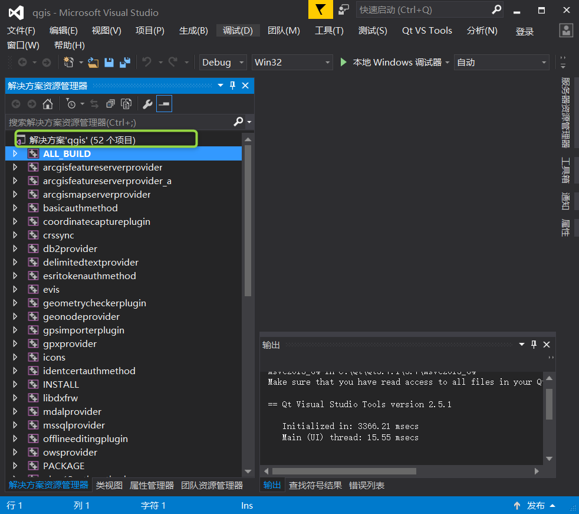Start the 本地 Windows 调试器 green arrow

(x=344, y=62)
